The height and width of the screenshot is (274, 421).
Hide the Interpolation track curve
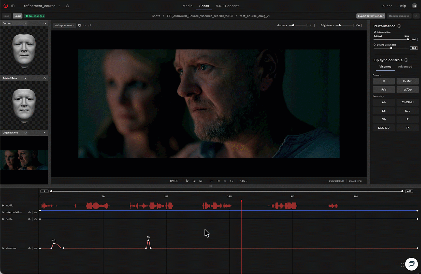click(x=29, y=212)
